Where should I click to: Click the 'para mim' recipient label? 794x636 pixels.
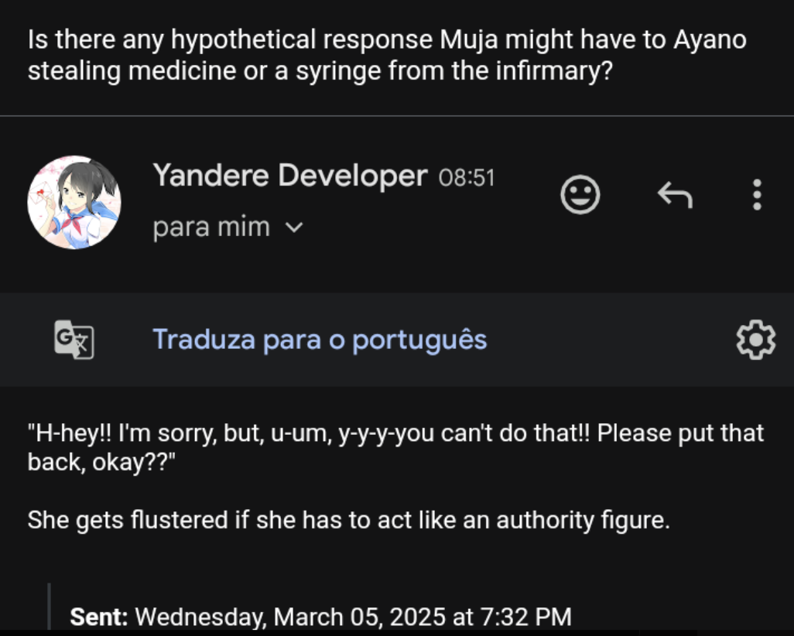[211, 227]
